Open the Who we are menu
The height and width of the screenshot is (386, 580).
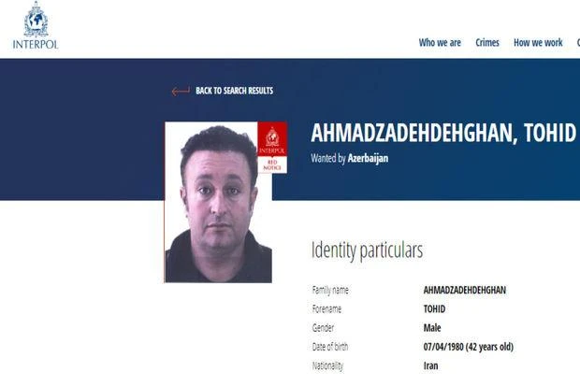click(x=440, y=42)
